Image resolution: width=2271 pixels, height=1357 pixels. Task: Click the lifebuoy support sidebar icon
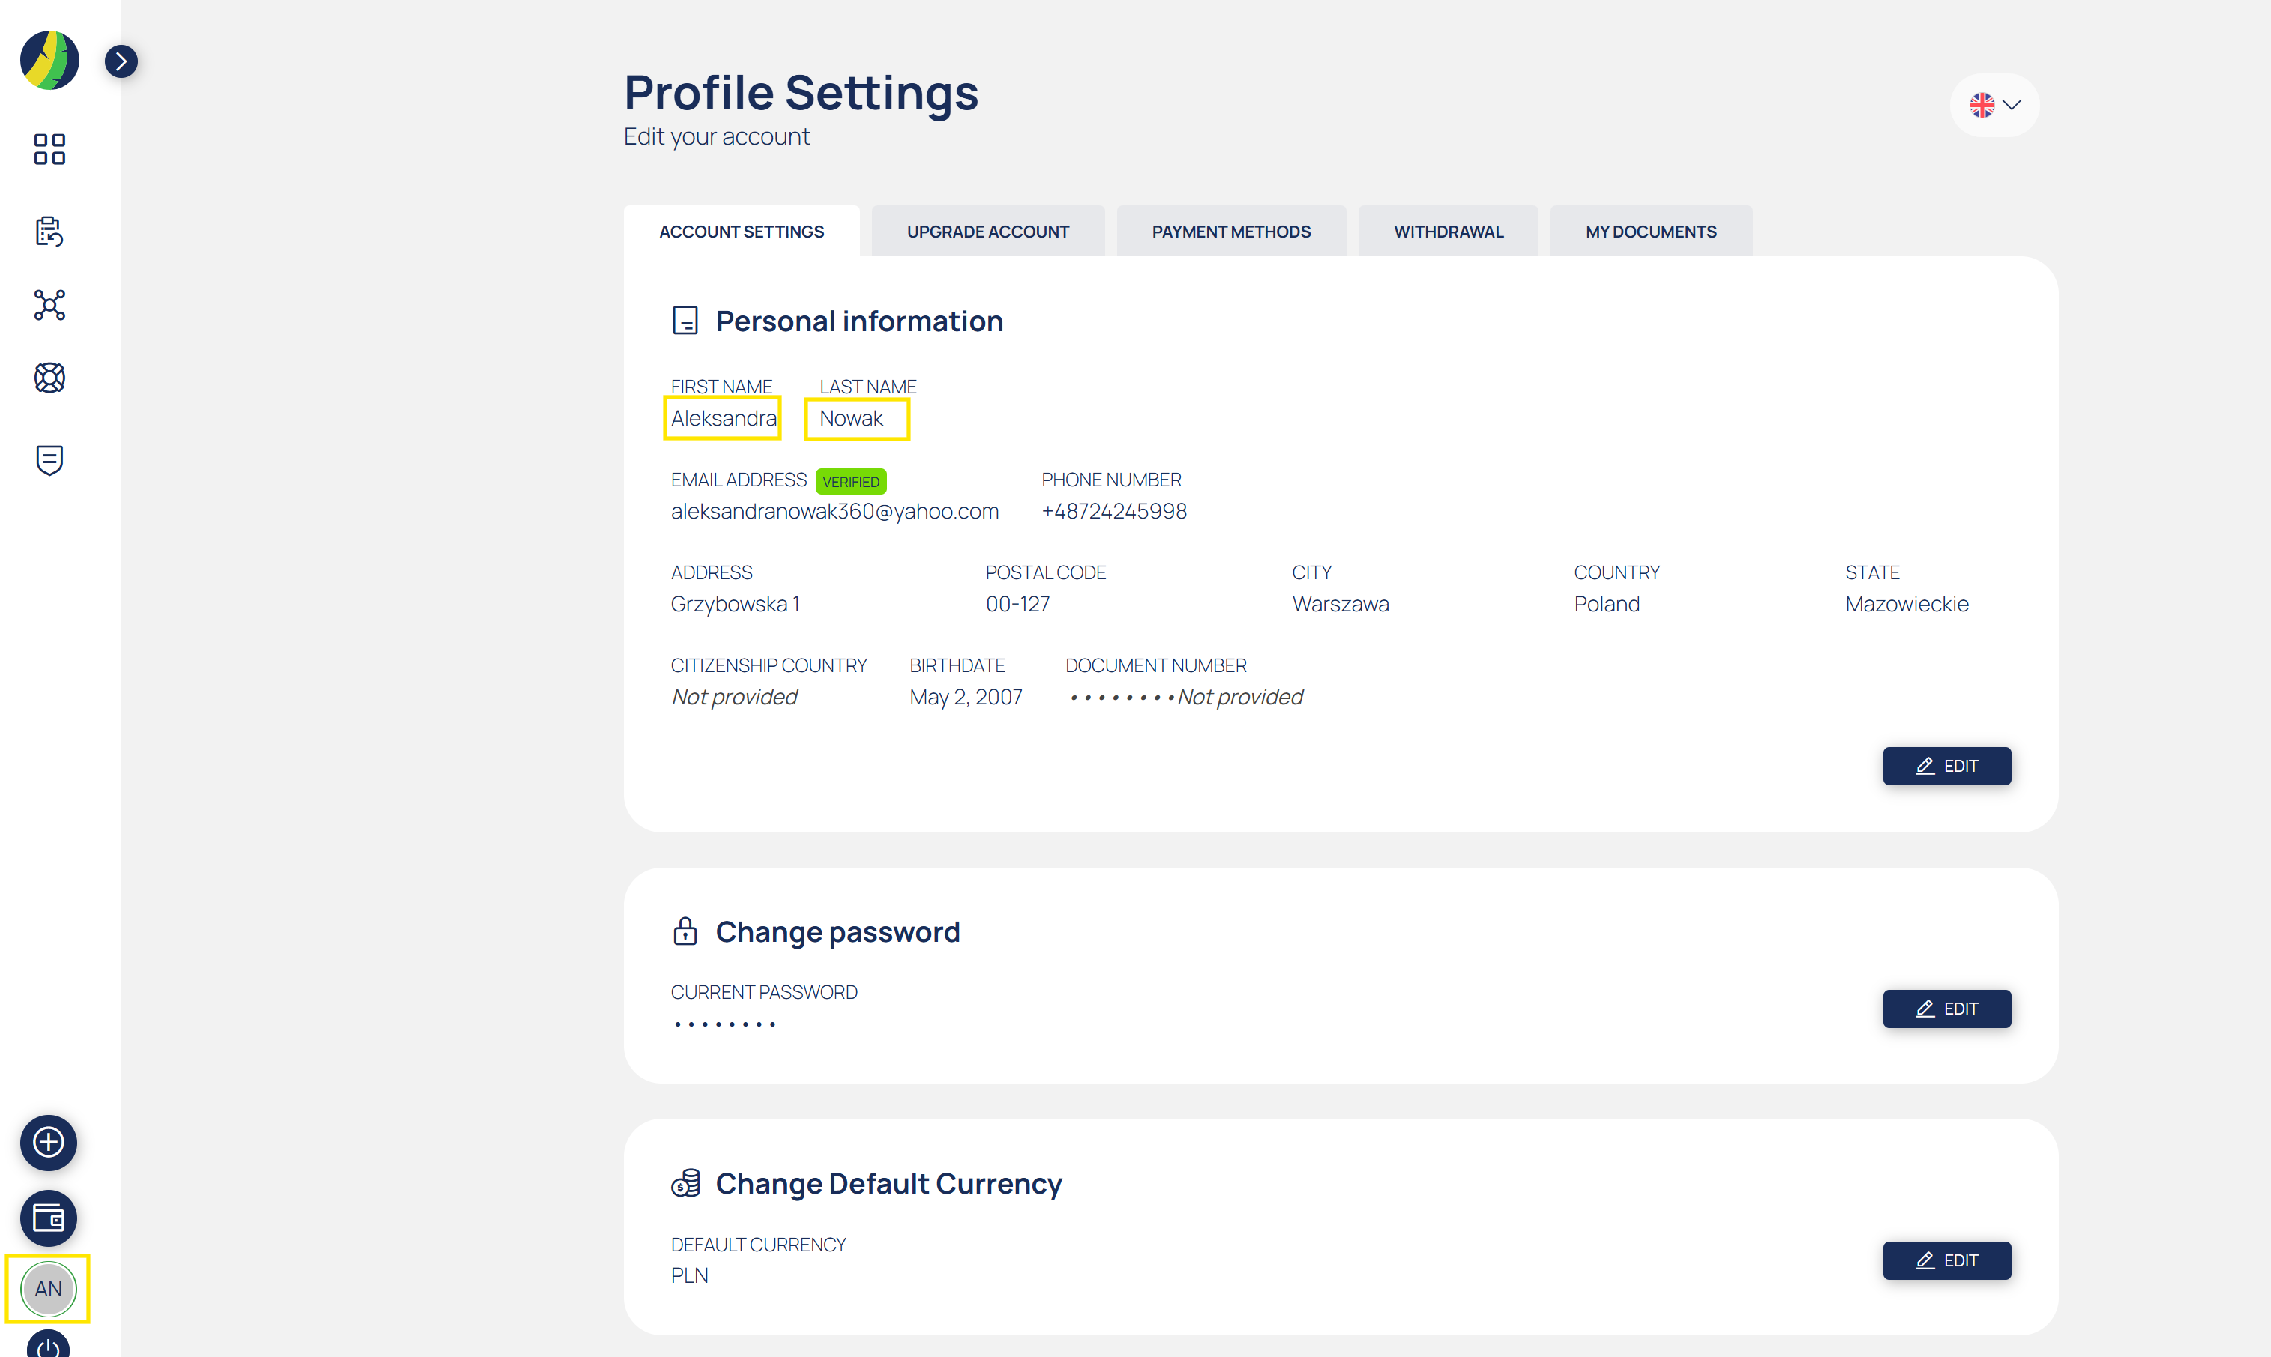tap(49, 378)
